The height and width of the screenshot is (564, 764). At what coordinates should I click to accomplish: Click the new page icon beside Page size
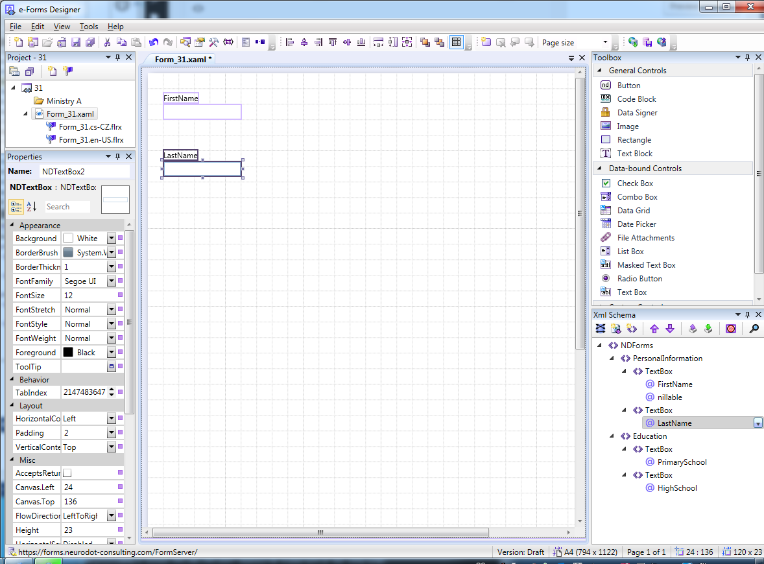click(486, 42)
